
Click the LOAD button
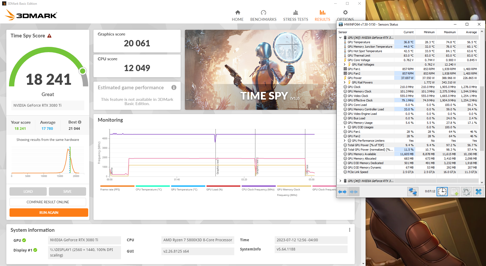[28, 191]
